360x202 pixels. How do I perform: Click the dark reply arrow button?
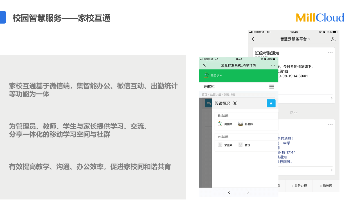(x=208, y=103)
